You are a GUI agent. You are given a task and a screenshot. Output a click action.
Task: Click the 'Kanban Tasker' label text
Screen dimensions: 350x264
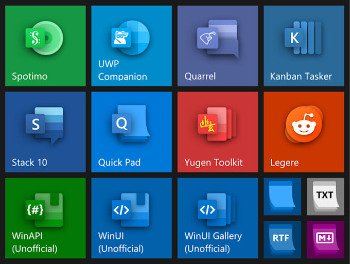pos(301,76)
